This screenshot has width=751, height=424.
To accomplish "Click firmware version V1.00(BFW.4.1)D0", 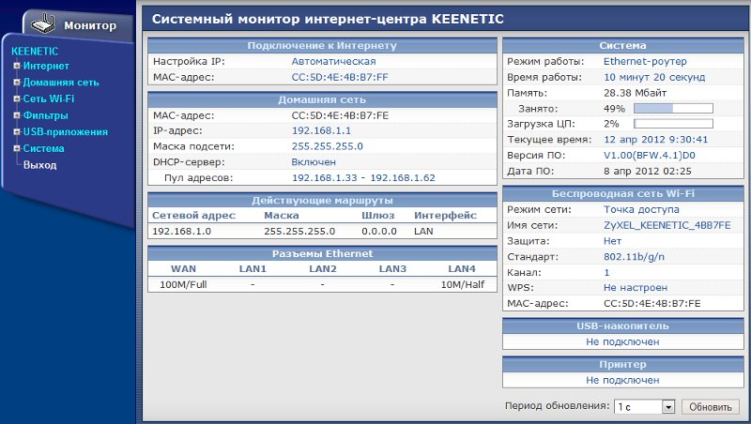I will tap(650, 156).
